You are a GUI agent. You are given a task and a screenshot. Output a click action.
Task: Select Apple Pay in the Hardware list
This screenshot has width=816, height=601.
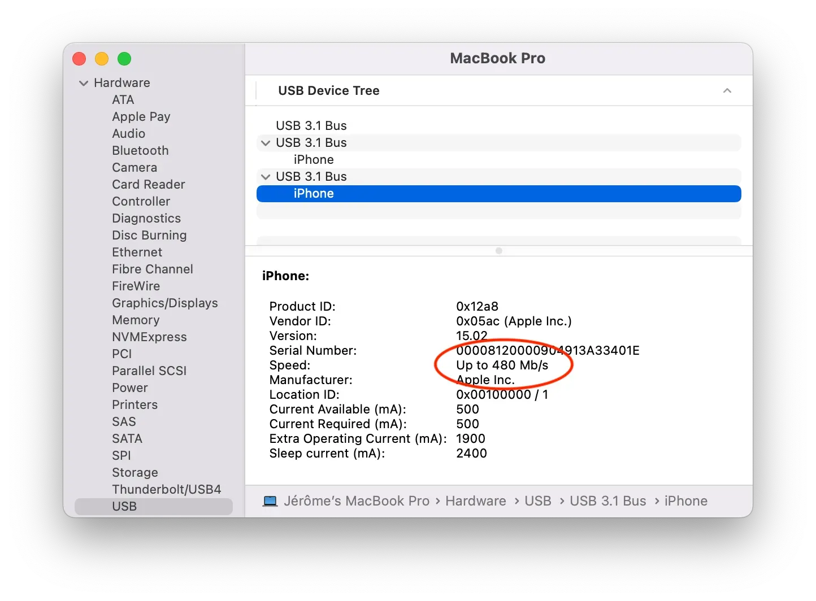point(141,116)
